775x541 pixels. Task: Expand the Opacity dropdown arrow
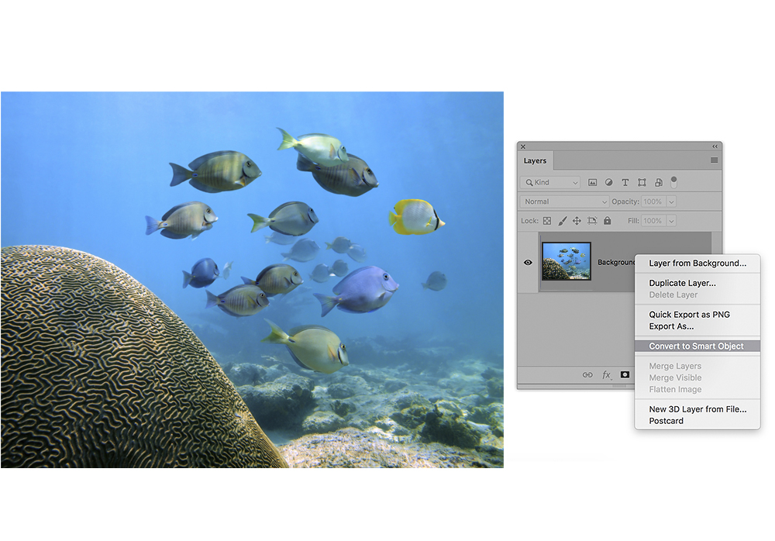coord(671,202)
